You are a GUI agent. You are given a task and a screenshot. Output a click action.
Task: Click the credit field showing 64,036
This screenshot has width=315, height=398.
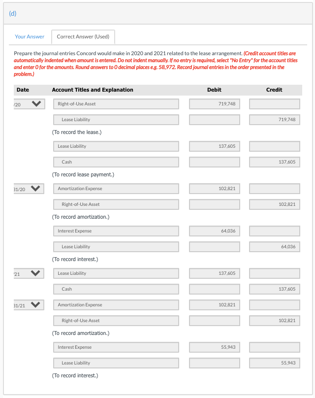tap(274, 246)
